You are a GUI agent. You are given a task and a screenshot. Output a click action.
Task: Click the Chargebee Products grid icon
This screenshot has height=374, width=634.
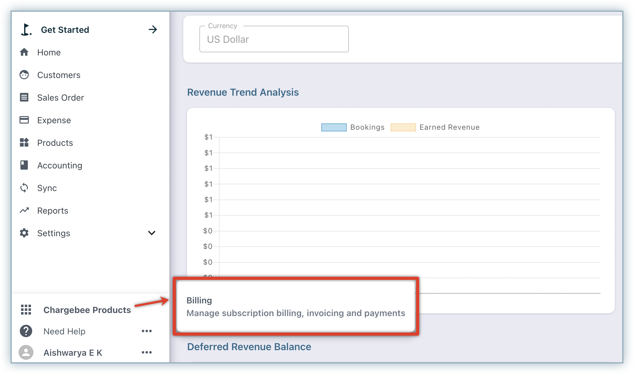click(26, 310)
